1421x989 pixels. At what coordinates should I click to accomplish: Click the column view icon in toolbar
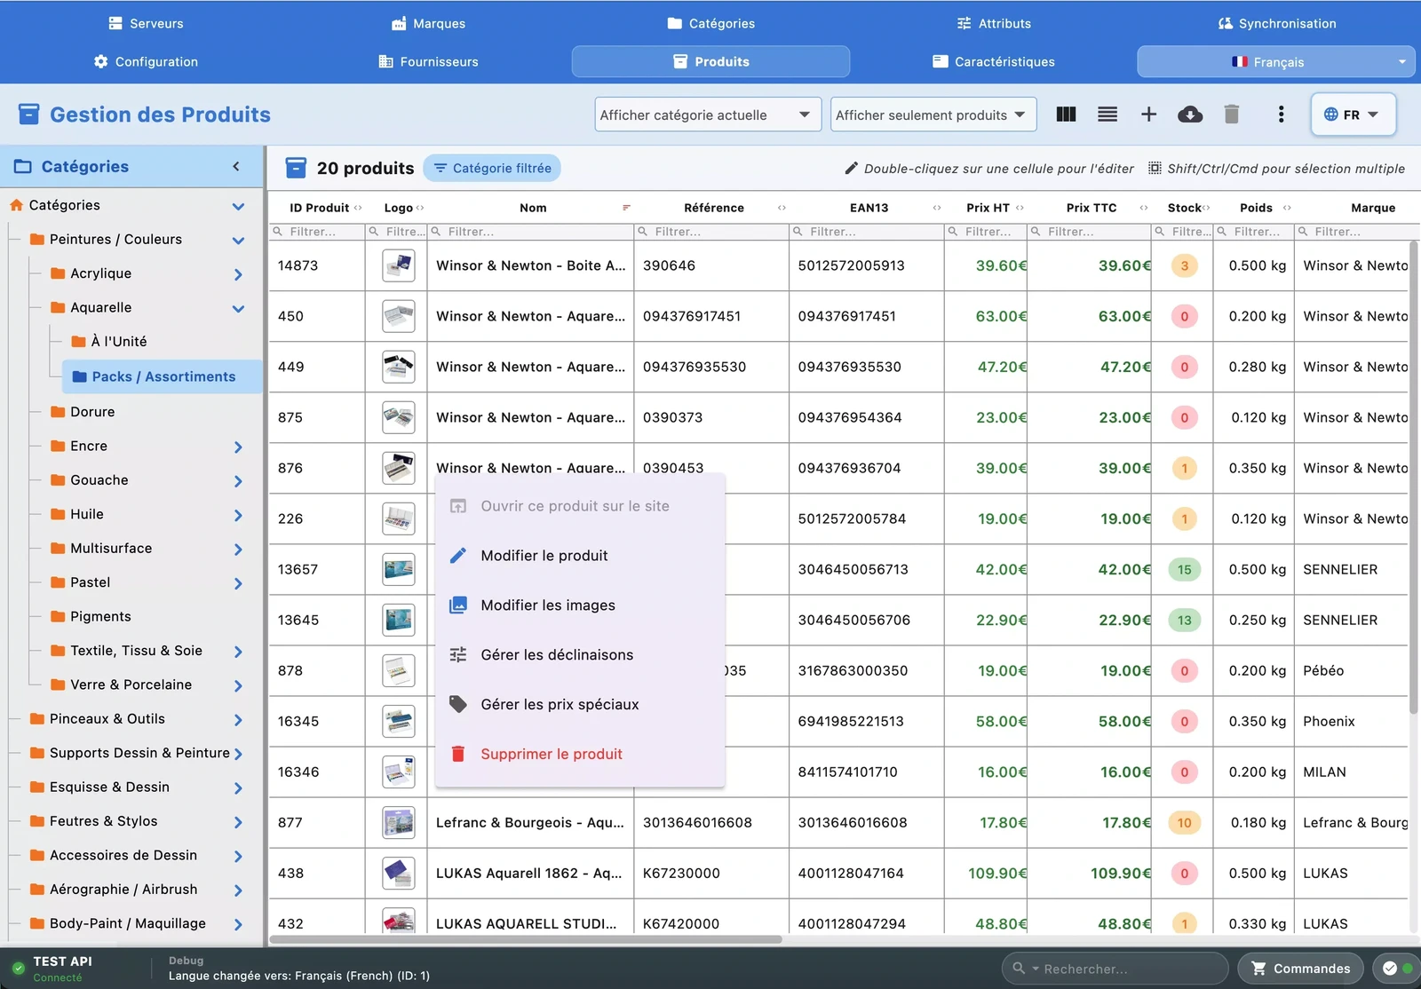coord(1066,115)
